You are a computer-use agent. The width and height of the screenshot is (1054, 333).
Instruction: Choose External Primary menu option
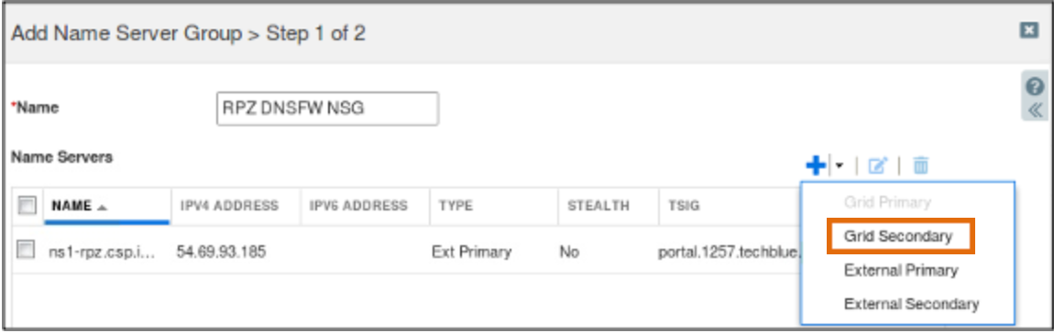[x=900, y=271]
